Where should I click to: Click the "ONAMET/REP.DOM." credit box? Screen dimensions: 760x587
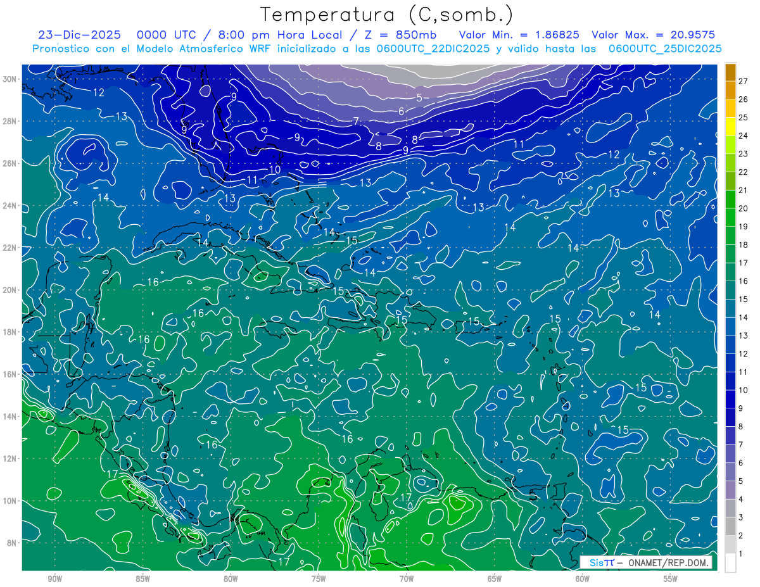pyautogui.click(x=646, y=562)
